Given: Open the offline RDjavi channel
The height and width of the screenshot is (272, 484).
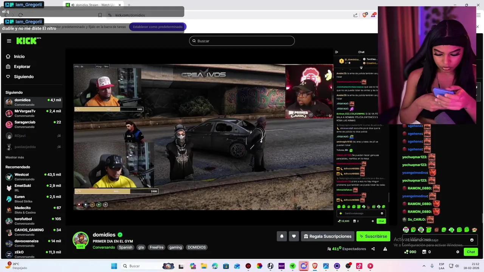Looking at the screenshot, I should (33, 136).
